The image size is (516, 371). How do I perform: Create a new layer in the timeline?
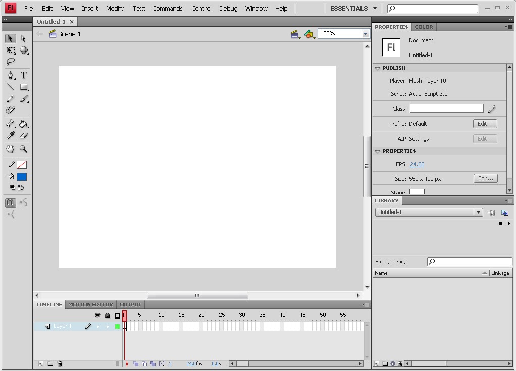coord(40,363)
